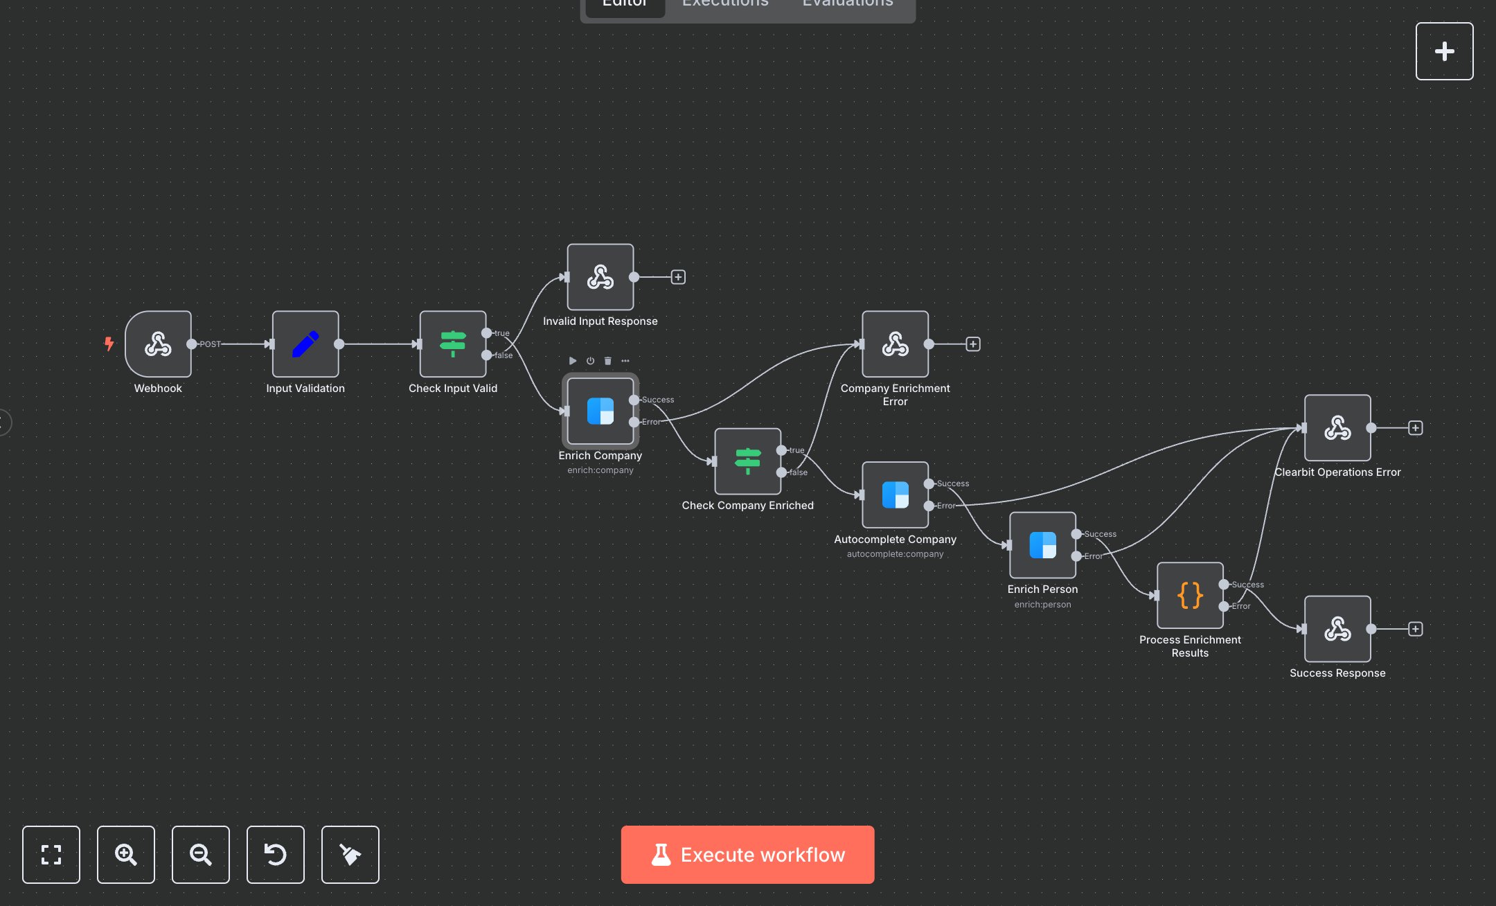Select the Webhook trigger node
This screenshot has height=906, width=1496.
(158, 344)
